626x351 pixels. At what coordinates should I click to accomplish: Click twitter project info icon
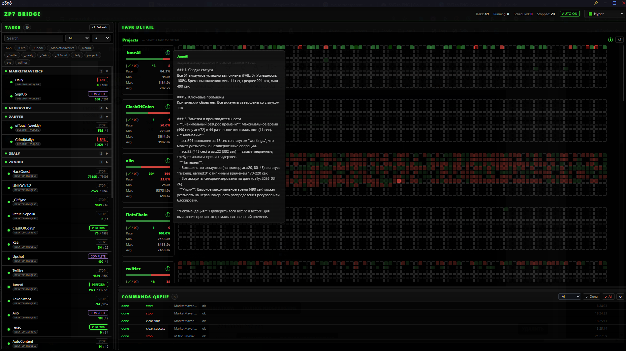[168, 269]
